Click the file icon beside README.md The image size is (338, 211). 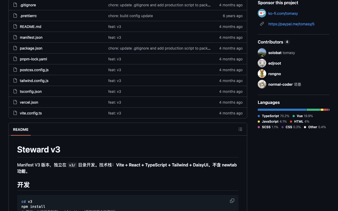(15, 26)
